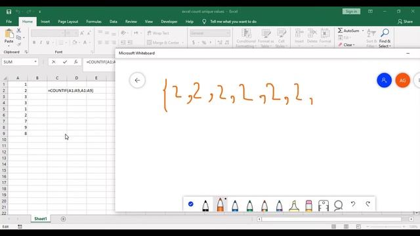This screenshot has width=420, height=236.
Task: Open the Name Box dropdown arrow
Action: click(x=35, y=62)
